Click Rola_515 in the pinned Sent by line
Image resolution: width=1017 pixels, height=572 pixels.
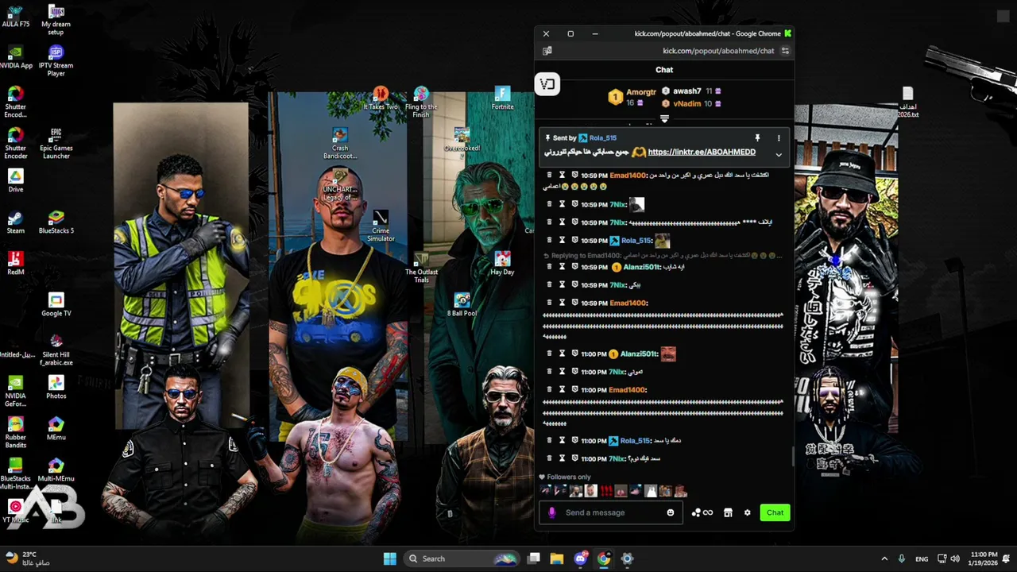pos(602,138)
